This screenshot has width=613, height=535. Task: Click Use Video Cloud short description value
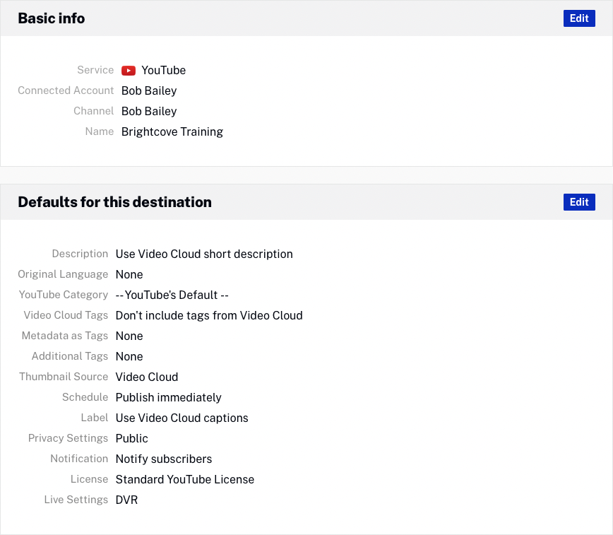coord(204,254)
